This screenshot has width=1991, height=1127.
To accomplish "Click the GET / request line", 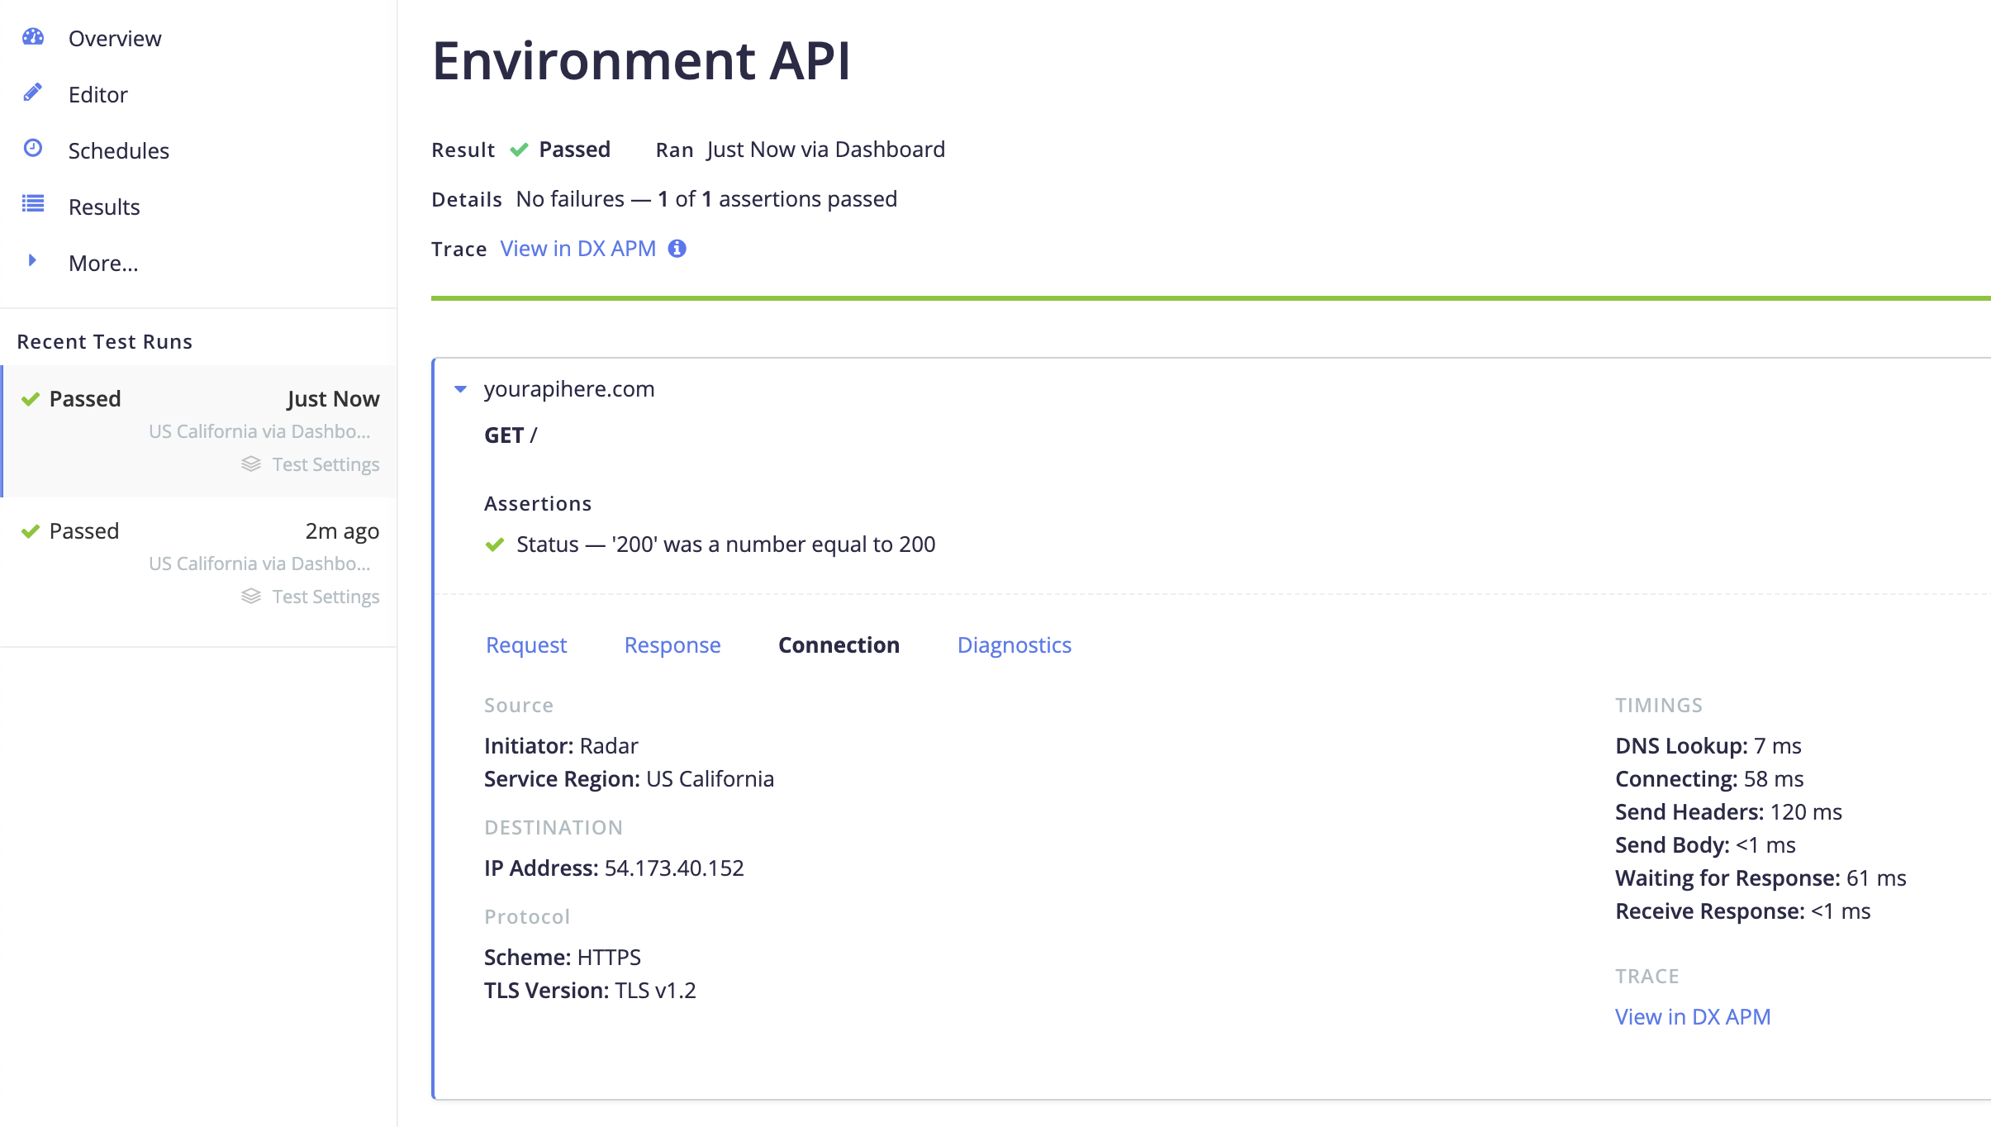I will 511,435.
